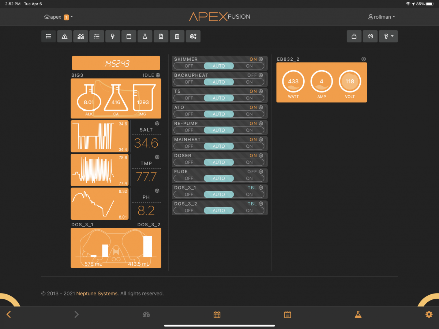Open FUGE outlet gear settings
Viewport: 439px width, 329px height.
tap(261, 172)
